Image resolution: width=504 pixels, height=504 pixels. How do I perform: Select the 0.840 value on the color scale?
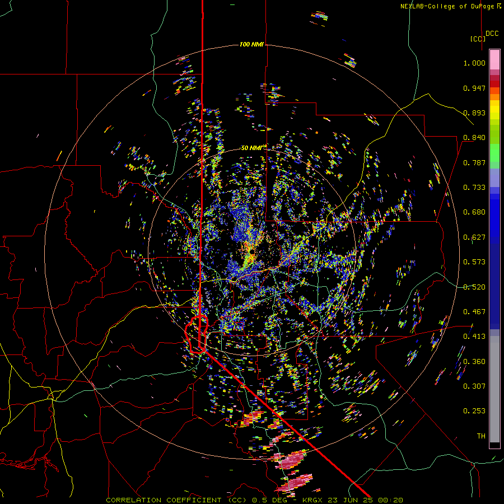tap(474, 138)
